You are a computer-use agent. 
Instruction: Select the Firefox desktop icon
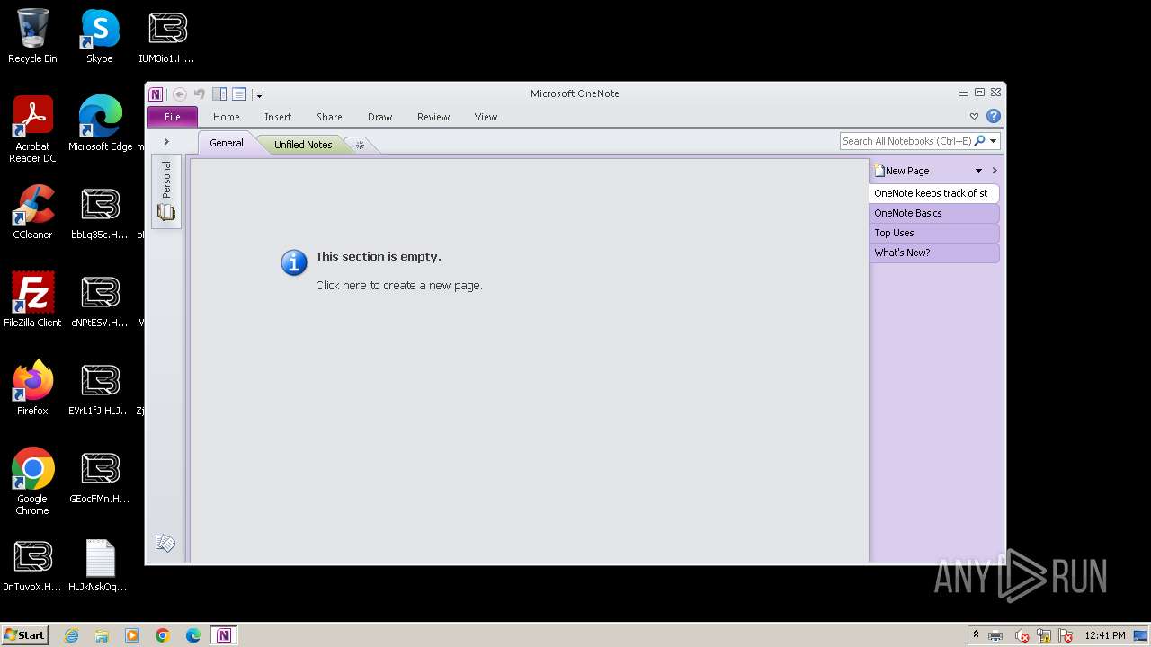click(x=32, y=389)
